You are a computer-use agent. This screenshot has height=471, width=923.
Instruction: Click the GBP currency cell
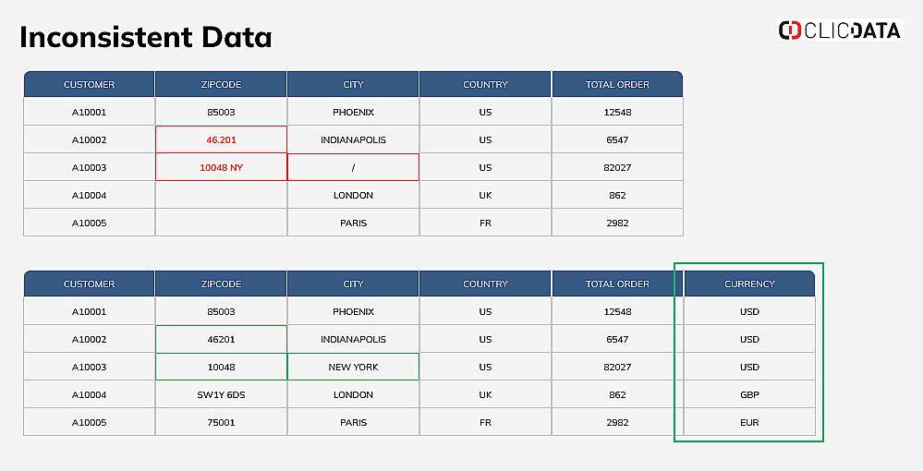point(749,394)
